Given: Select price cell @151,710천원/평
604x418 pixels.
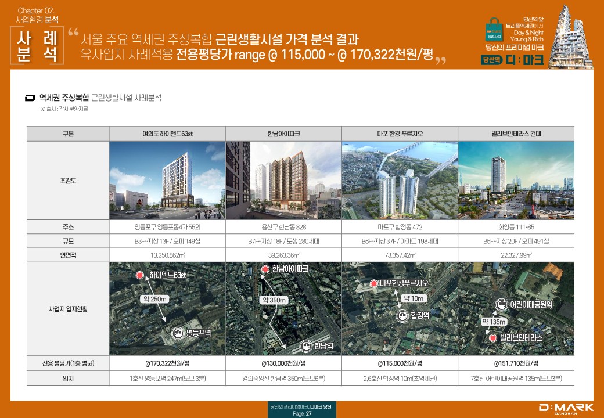Looking at the screenshot, I should [x=516, y=363].
